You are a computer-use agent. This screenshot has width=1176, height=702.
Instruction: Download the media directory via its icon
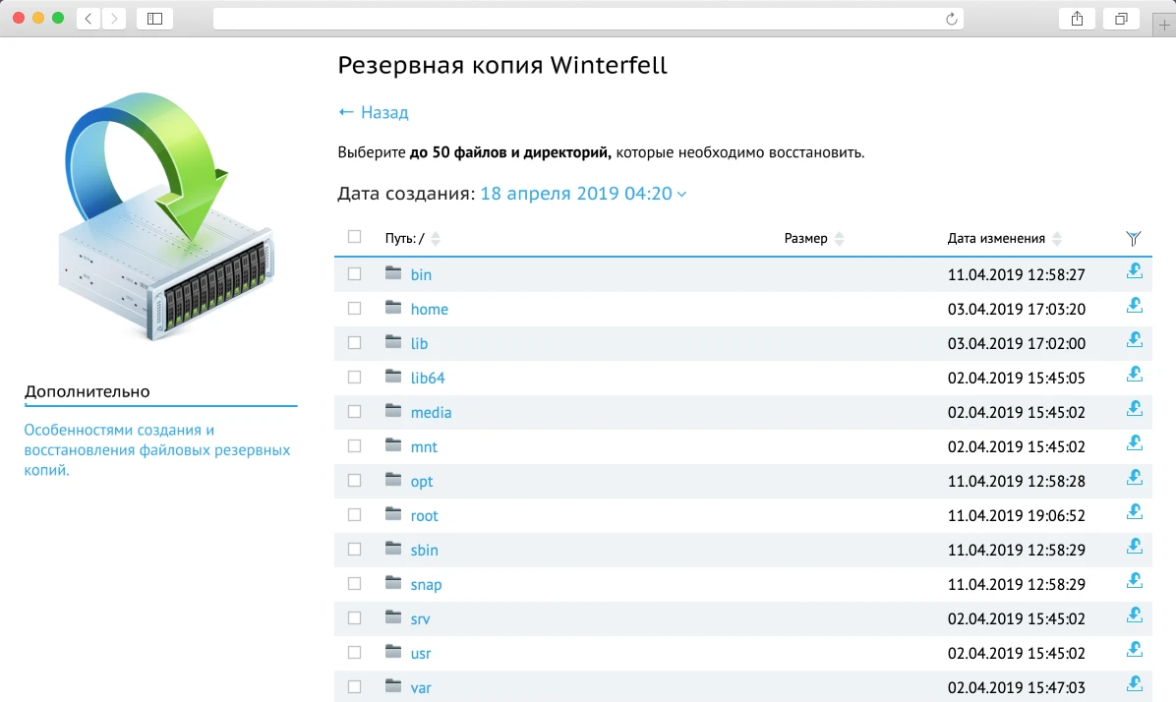pos(1134,410)
